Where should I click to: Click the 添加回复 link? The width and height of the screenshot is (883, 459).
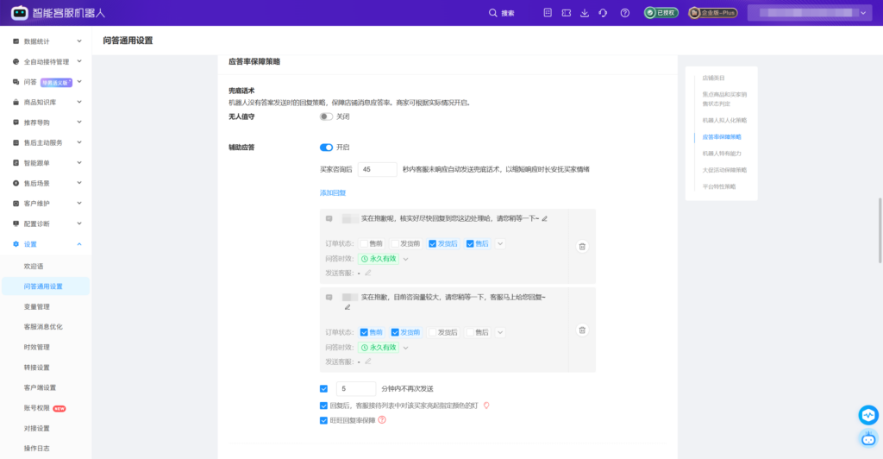tap(333, 192)
